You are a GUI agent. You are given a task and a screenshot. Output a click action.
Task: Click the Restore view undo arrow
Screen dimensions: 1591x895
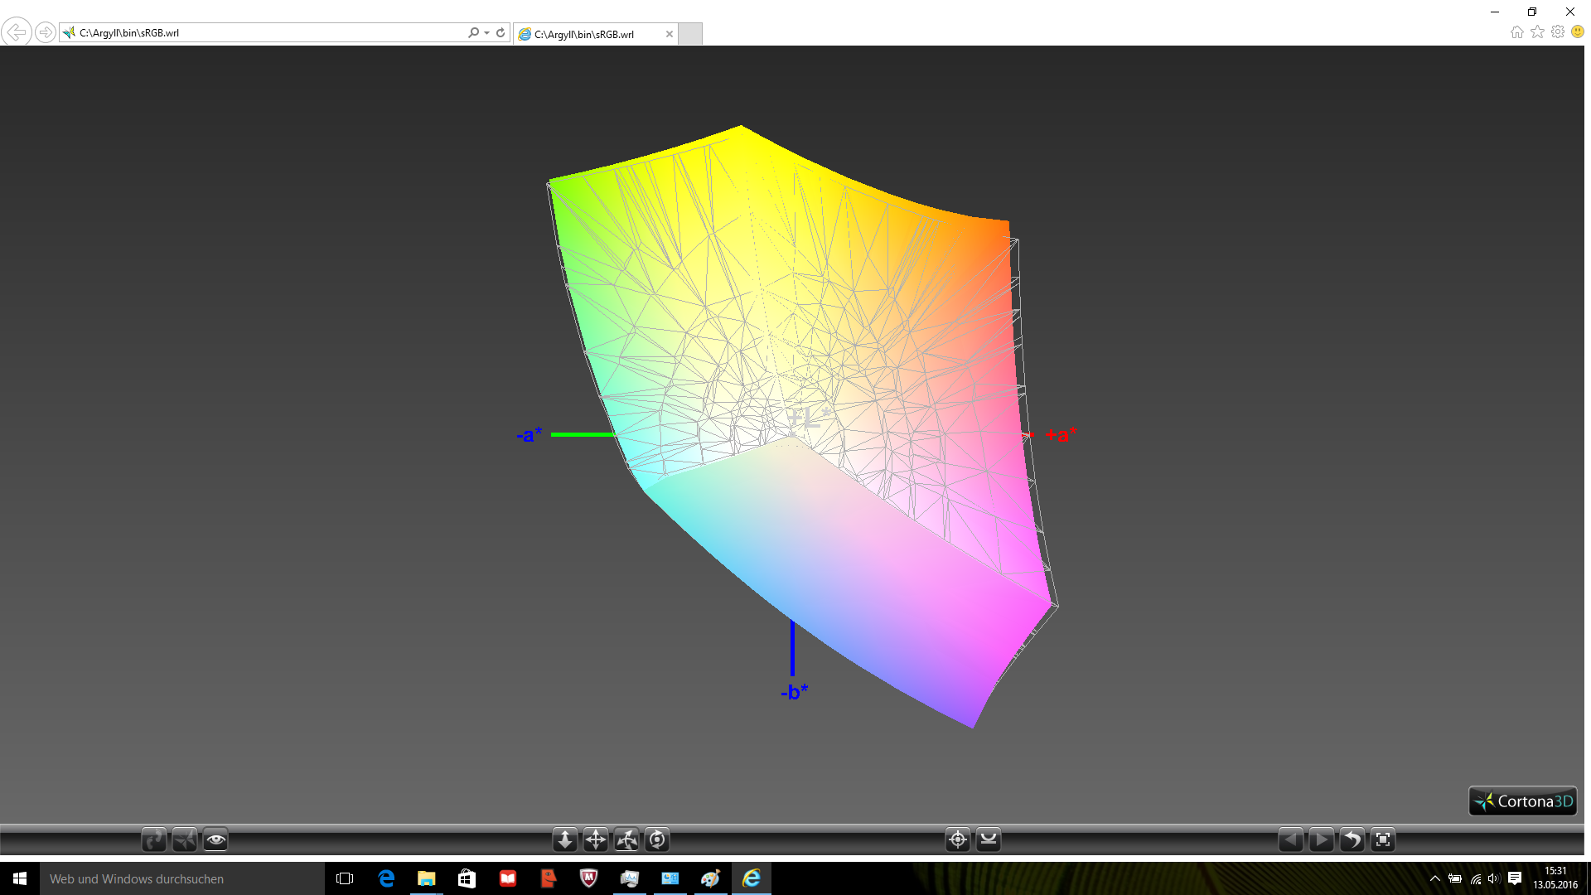pos(1352,839)
